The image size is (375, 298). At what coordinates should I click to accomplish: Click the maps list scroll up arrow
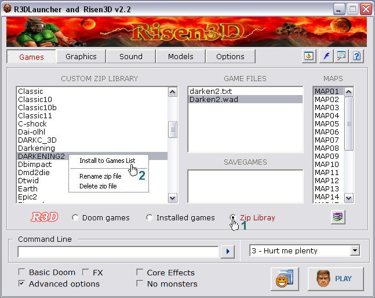(x=349, y=92)
